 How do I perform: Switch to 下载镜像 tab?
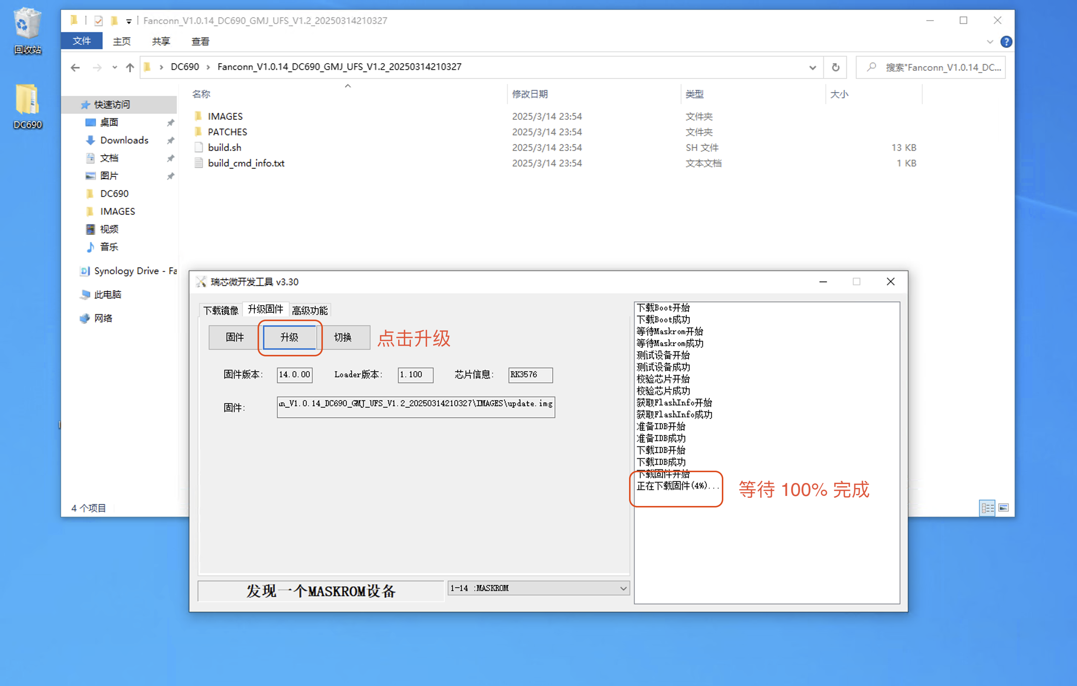pyautogui.click(x=220, y=310)
